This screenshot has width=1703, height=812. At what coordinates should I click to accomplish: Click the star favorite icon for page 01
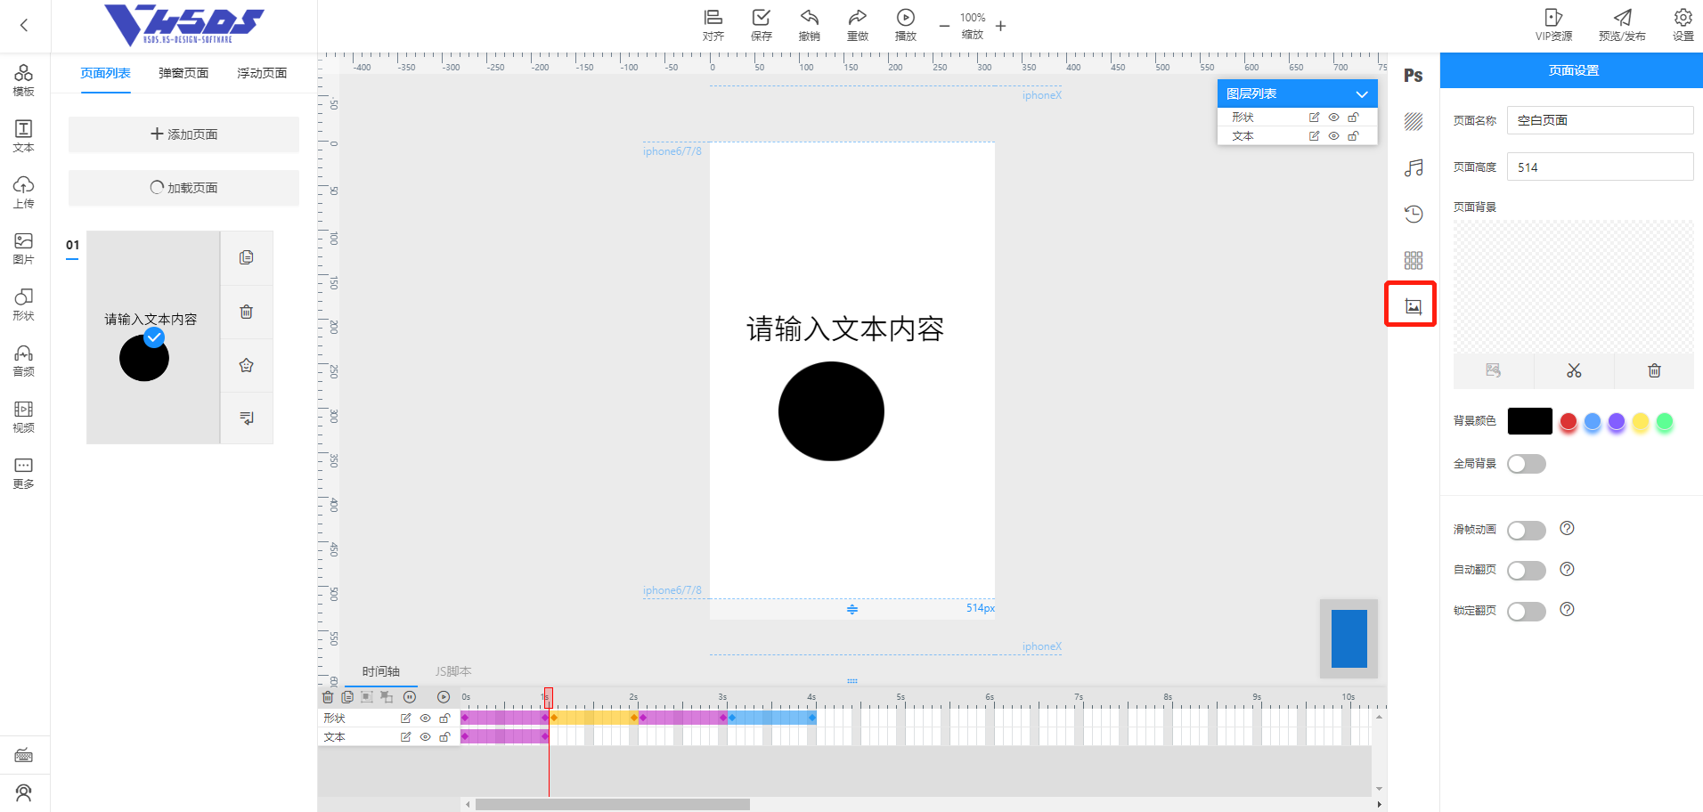[247, 365]
